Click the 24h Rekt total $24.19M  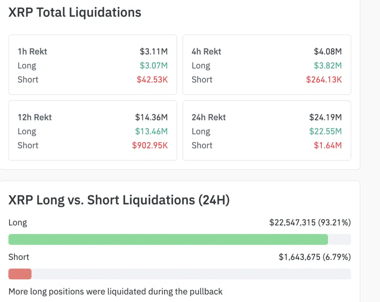(x=325, y=117)
